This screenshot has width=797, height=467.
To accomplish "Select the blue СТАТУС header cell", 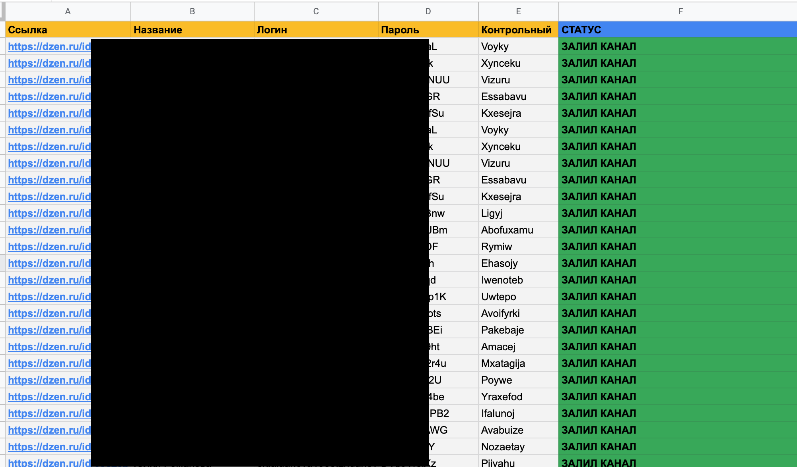I will tap(678, 30).
